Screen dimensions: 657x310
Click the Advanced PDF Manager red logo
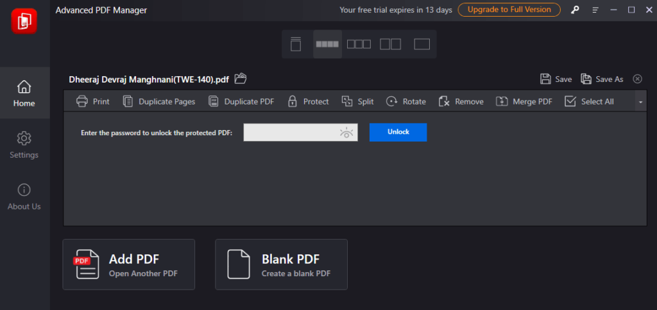pos(24,21)
